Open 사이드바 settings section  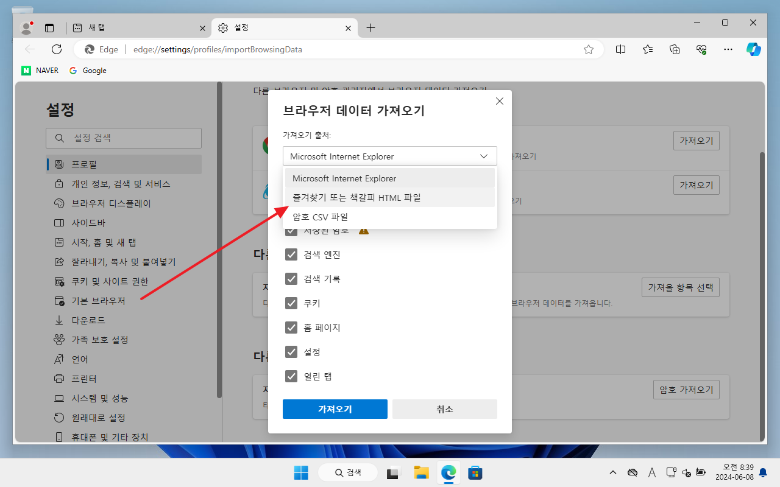tap(124, 223)
